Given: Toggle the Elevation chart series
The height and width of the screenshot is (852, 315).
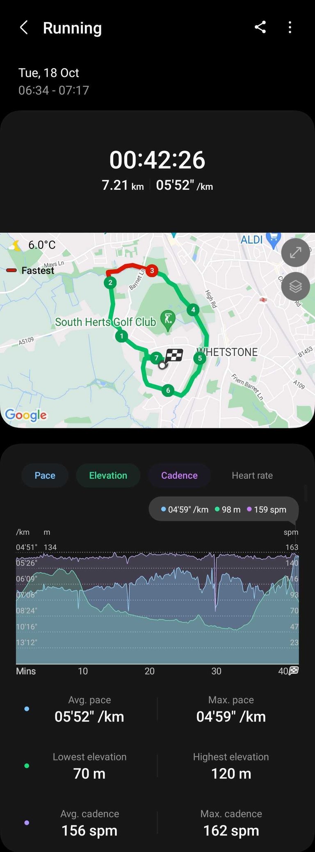Looking at the screenshot, I should [x=108, y=475].
